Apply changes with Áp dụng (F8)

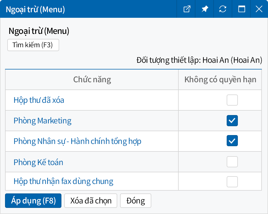click(x=33, y=201)
